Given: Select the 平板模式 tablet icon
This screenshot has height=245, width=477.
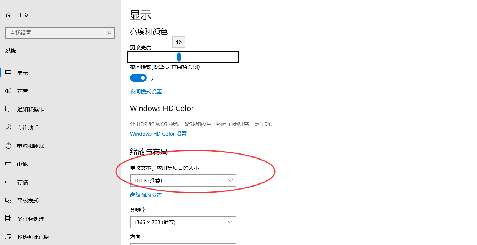Looking at the screenshot, I should (x=8, y=200).
